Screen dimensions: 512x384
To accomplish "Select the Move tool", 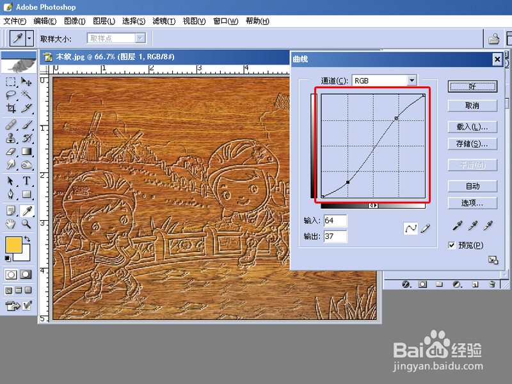I will [26, 81].
